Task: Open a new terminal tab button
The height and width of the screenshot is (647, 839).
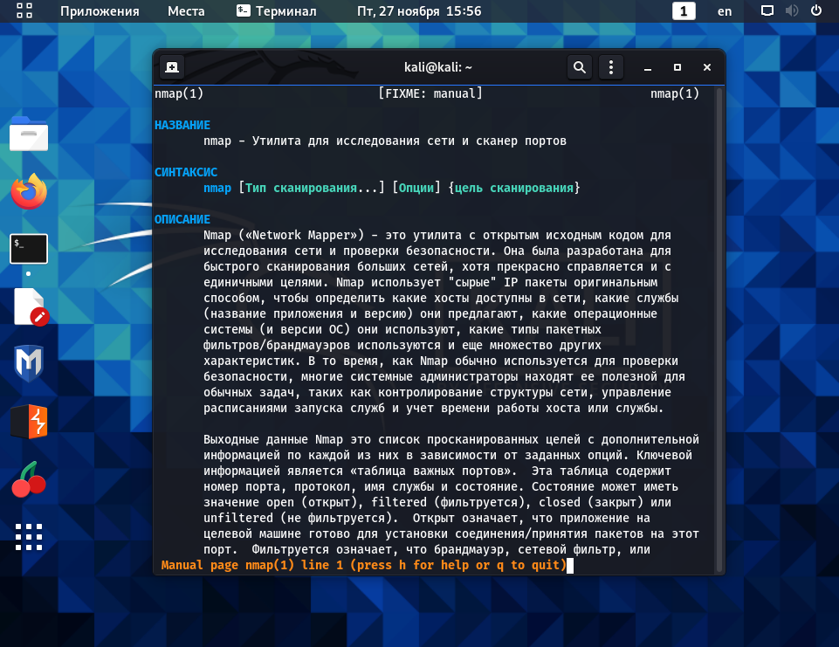Action: 172,67
